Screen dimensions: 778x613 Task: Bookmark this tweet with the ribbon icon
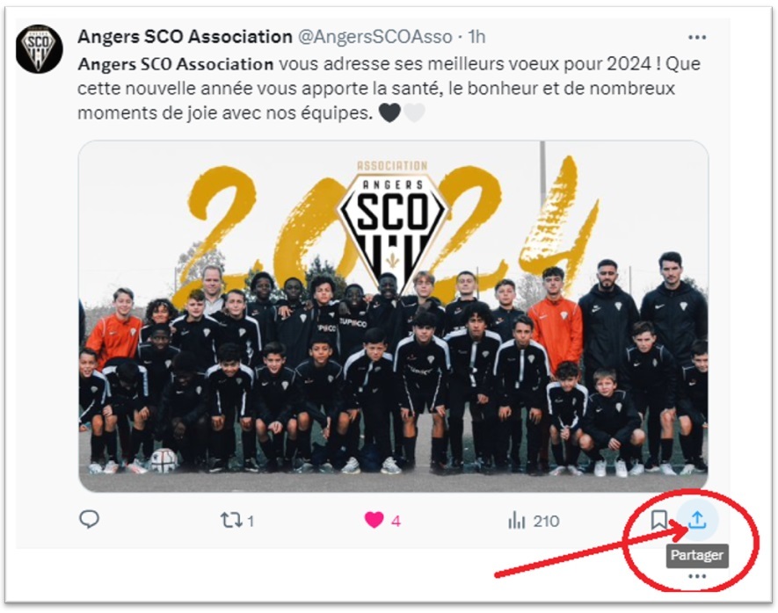[x=658, y=520]
